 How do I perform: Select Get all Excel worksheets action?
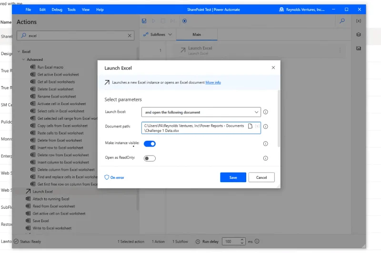pos(56,82)
